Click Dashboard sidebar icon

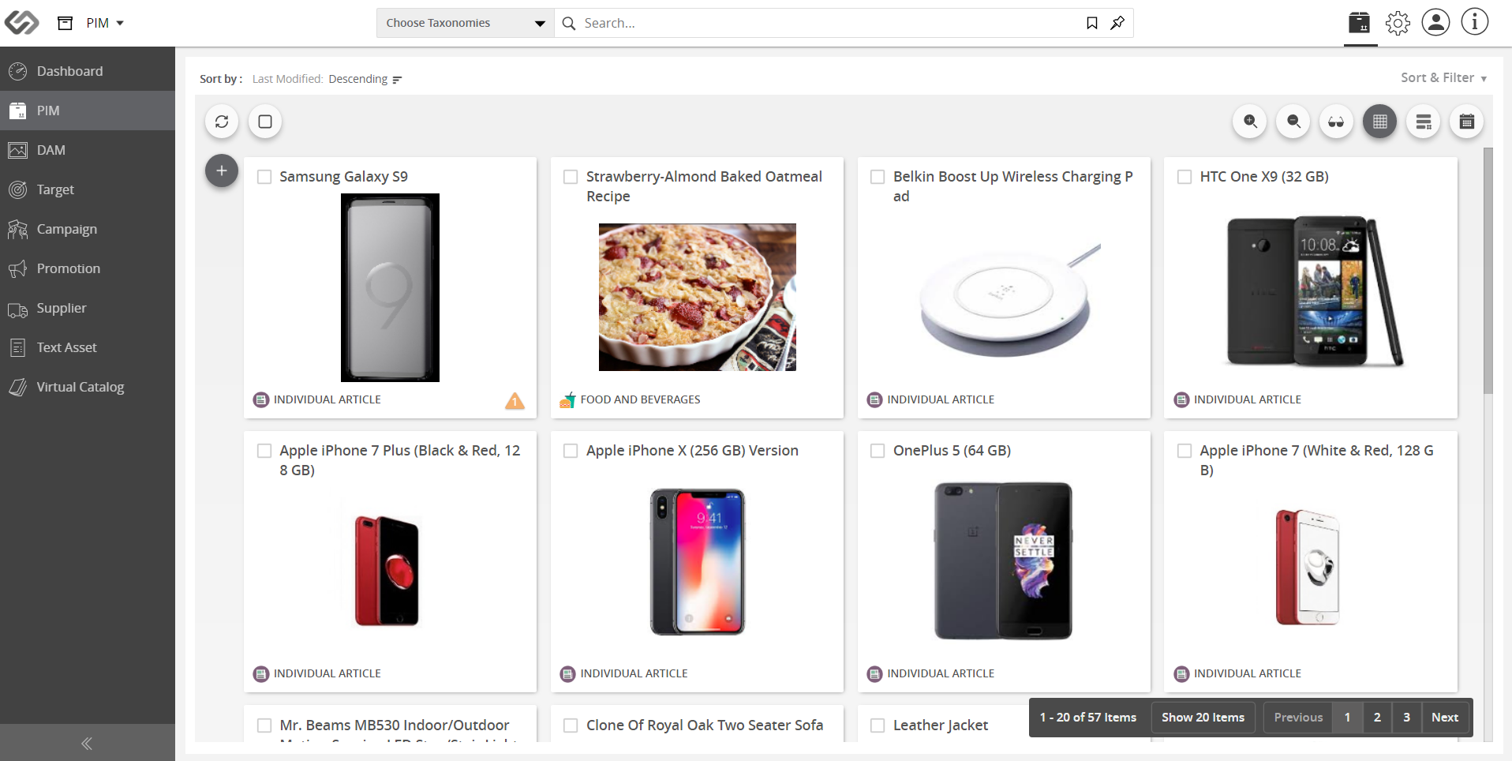[x=18, y=71]
